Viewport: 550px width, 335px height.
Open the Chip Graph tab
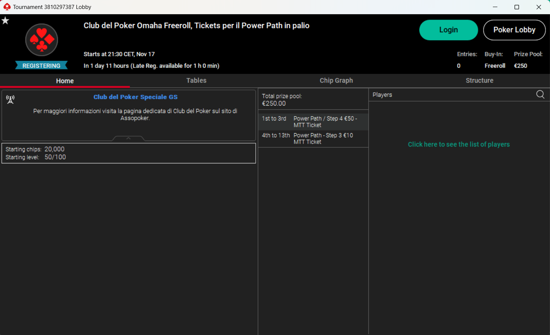coord(336,81)
